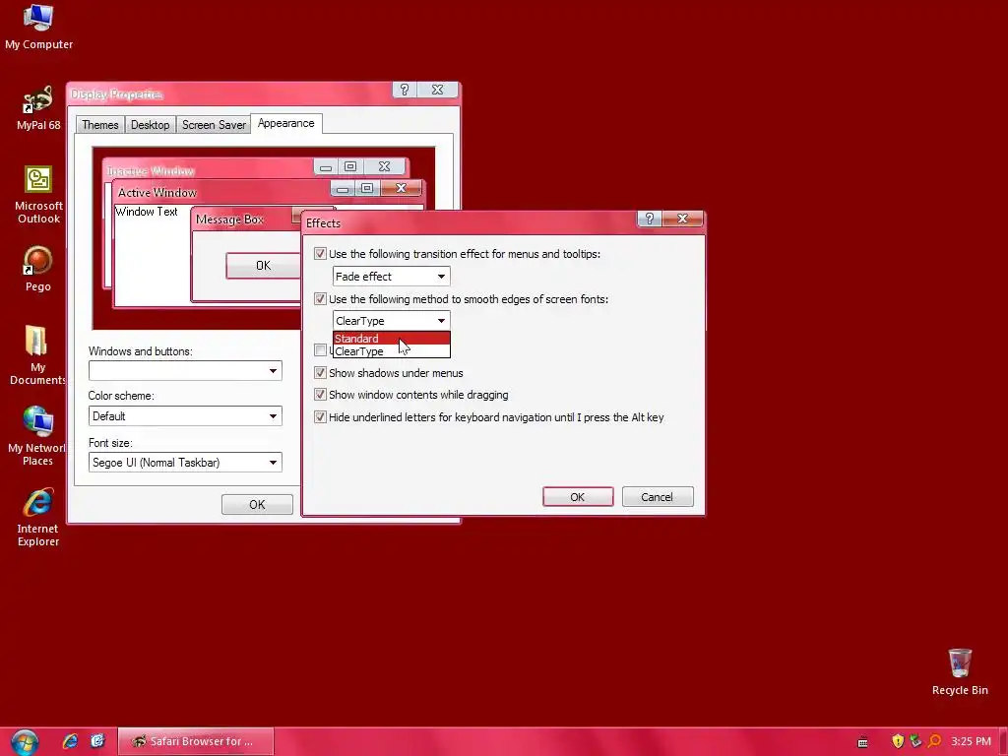Screen dimensions: 1008x756
Task: Click the second quick launch icon
Action: (x=97, y=741)
